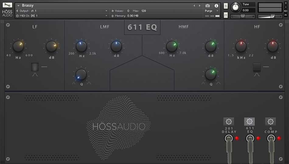Click the 611 EQ title plate

pos(142,27)
